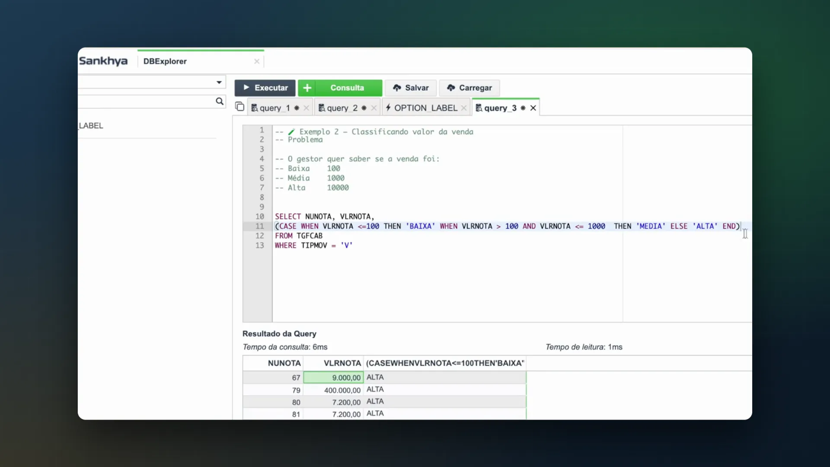830x467 pixels.
Task: Click inside the left search field
Action: click(x=146, y=101)
